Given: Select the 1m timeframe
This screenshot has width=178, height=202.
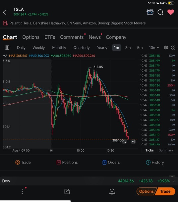Looking at the screenshot, I should tap(116, 48).
